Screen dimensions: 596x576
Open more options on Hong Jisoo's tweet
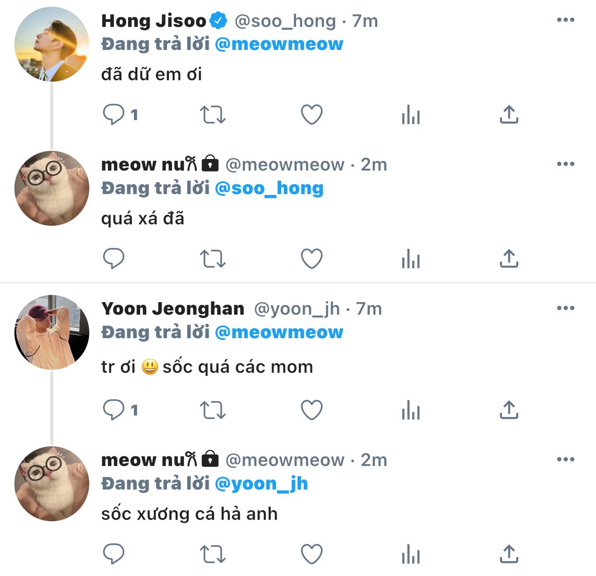pyautogui.click(x=566, y=20)
